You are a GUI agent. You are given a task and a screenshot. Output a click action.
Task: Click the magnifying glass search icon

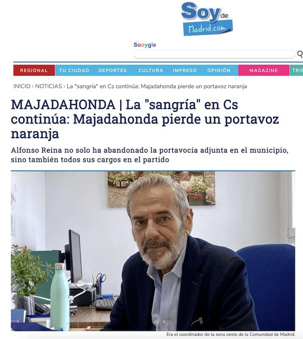(x=300, y=54)
